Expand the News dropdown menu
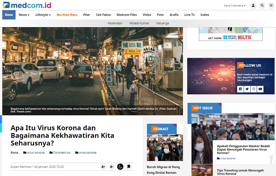The width and height of the screenshot is (276, 176). click(x=25, y=15)
